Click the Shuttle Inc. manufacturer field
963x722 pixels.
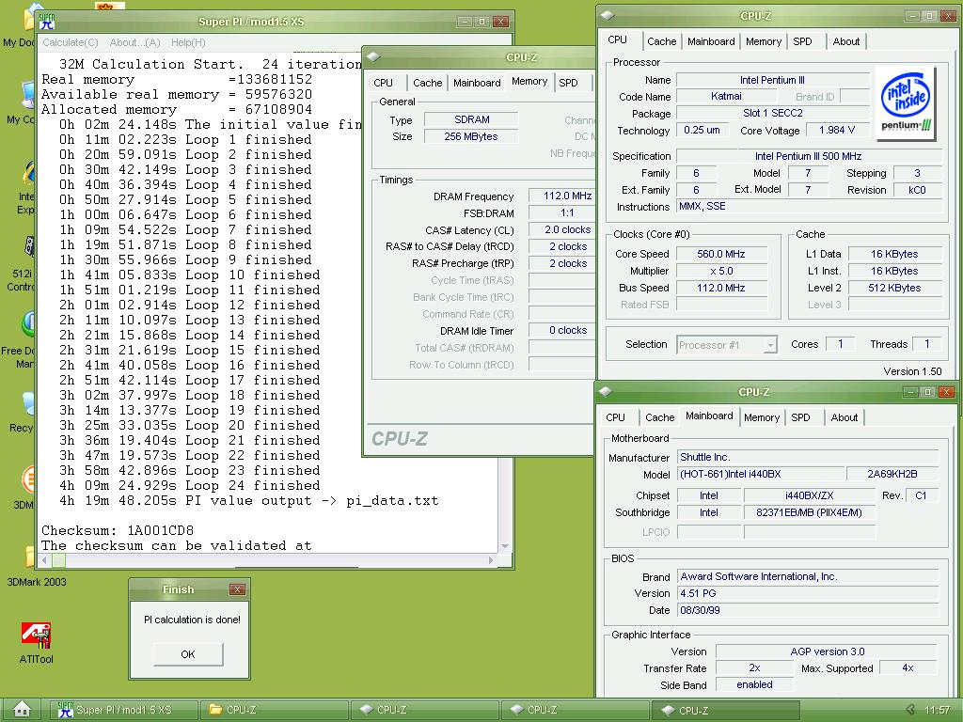coord(808,458)
